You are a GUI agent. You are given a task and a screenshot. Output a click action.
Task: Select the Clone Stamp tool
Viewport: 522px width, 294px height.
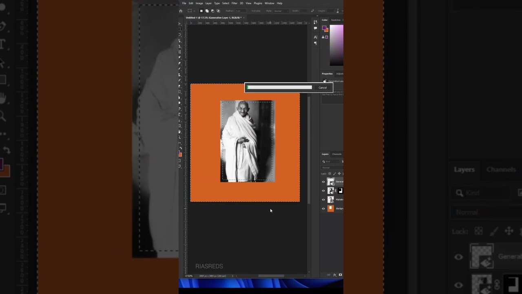(180, 75)
